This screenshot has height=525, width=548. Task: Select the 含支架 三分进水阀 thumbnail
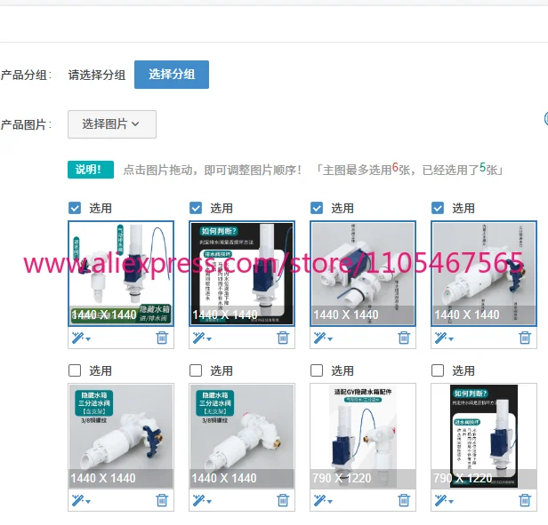tap(121, 436)
